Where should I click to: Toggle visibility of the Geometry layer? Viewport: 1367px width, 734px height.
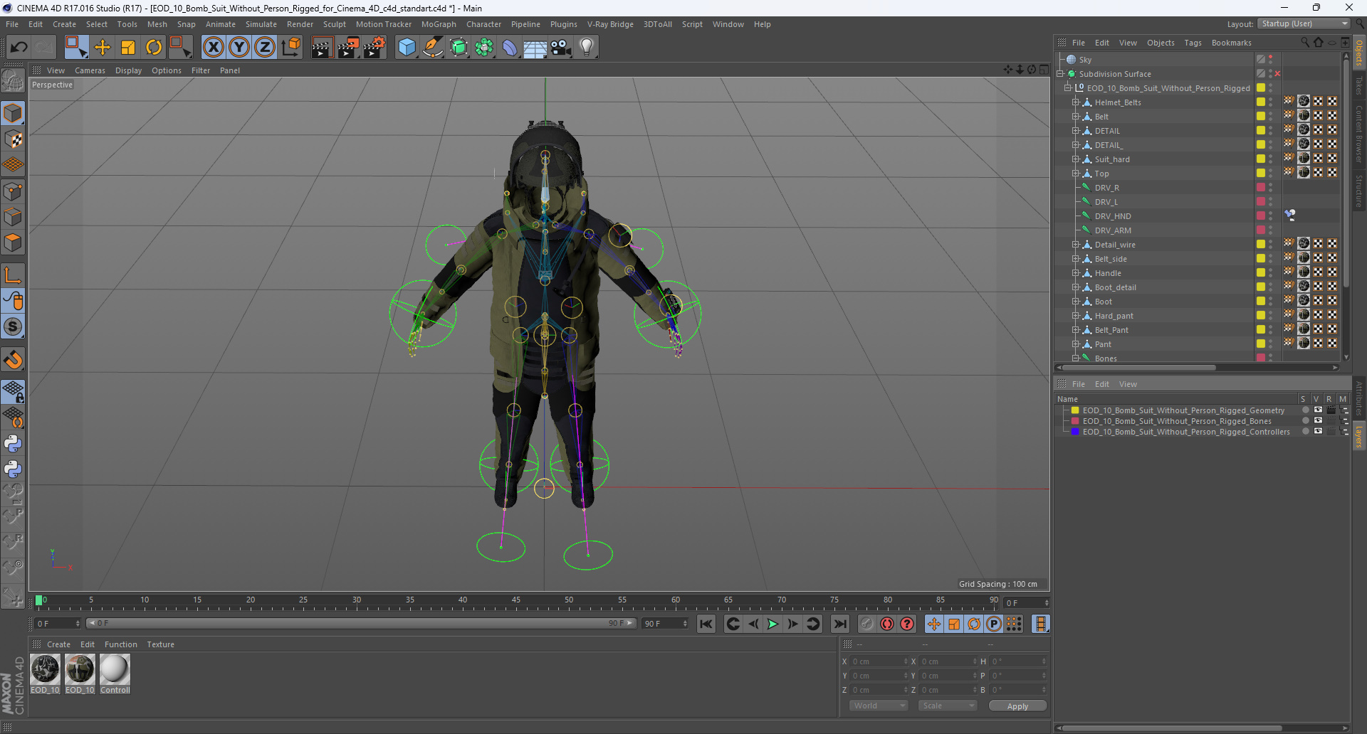pyautogui.click(x=1318, y=410)
